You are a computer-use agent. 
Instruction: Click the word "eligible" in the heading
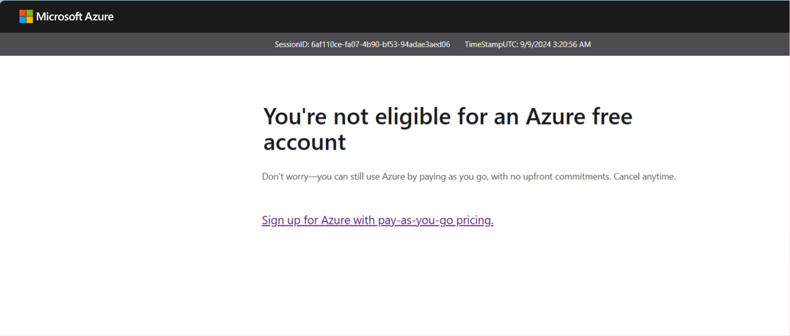click(x=413, y=117)
